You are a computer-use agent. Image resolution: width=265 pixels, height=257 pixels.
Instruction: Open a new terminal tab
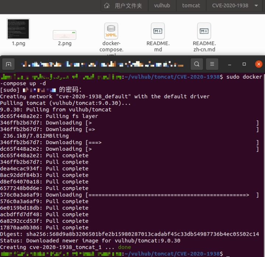pyautogui.click(x=8, y=64)
